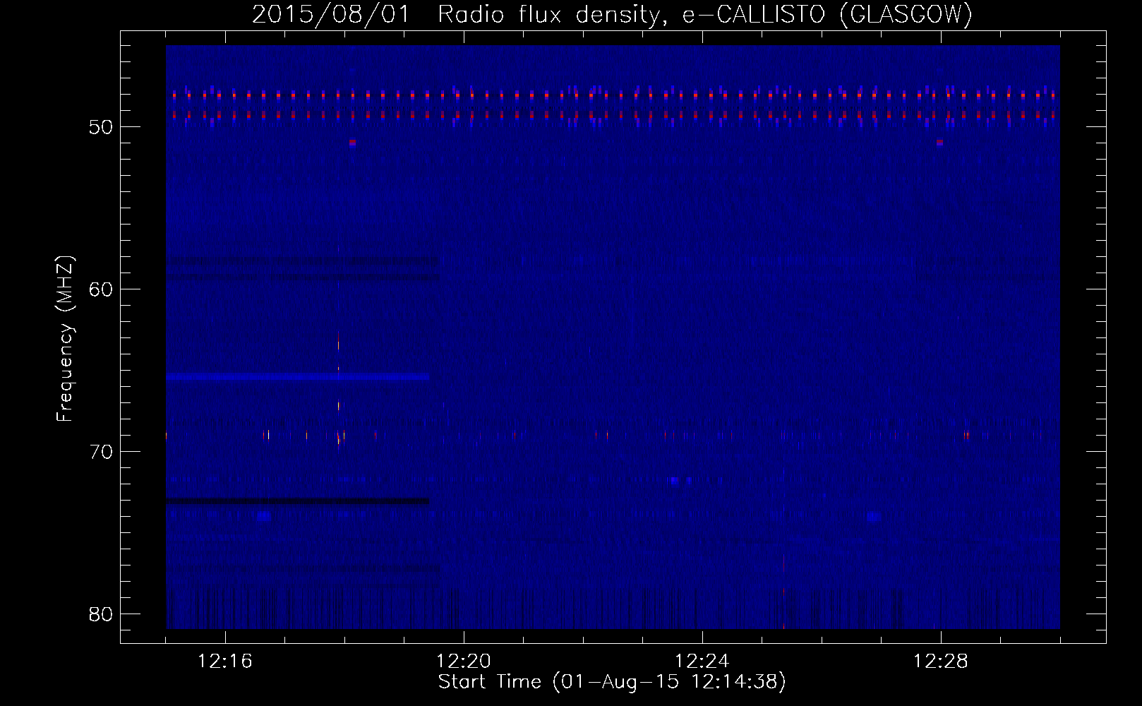Click the bright horizontal band near 65 MHz
This screenshot has width=1142, height=706.
pyautogui.click(x=298, y=377)
